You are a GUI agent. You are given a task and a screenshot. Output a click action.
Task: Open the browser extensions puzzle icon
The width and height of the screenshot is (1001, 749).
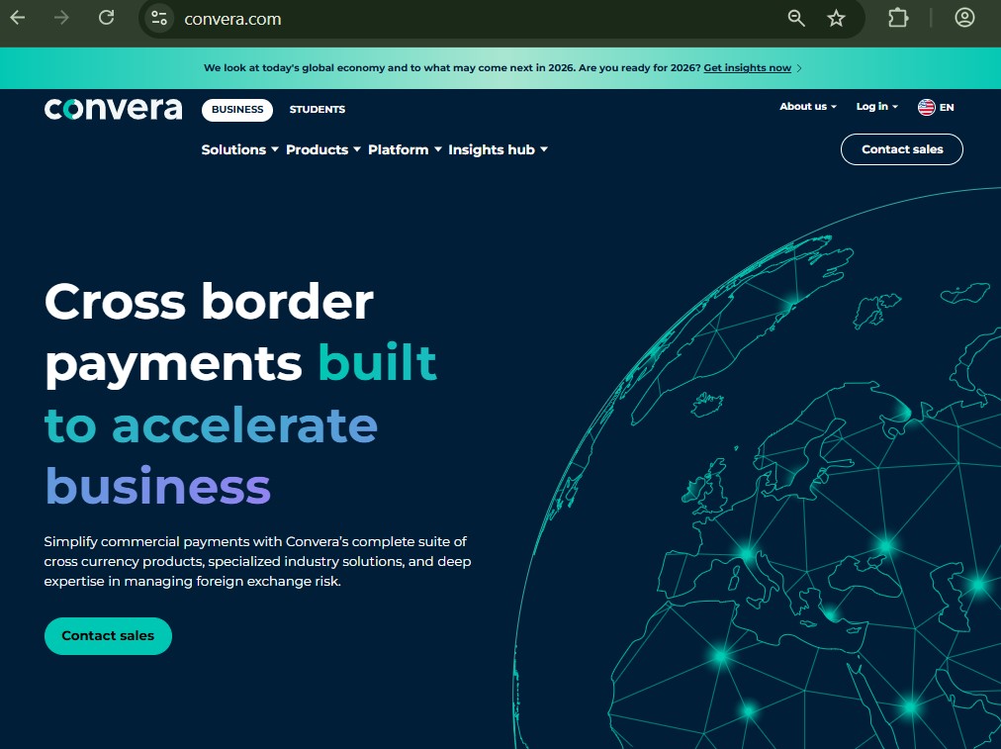[897, 18]
